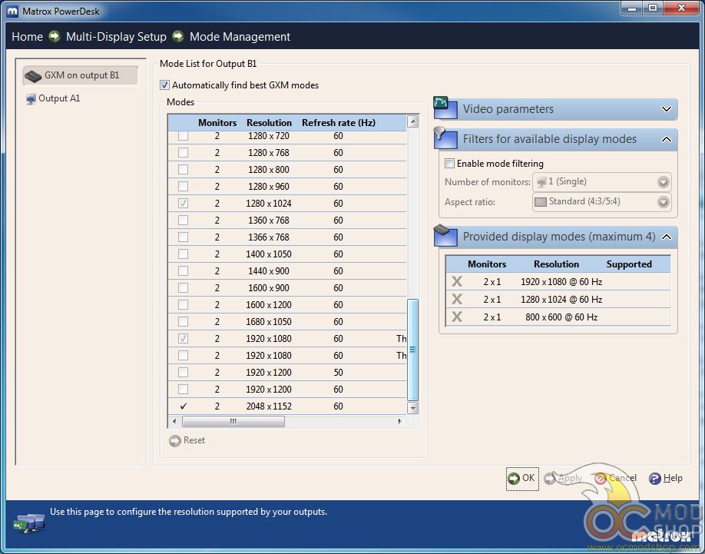The width and height of the screenshot is (705, 554).
Task: Click the OK button
Action: 522,479
